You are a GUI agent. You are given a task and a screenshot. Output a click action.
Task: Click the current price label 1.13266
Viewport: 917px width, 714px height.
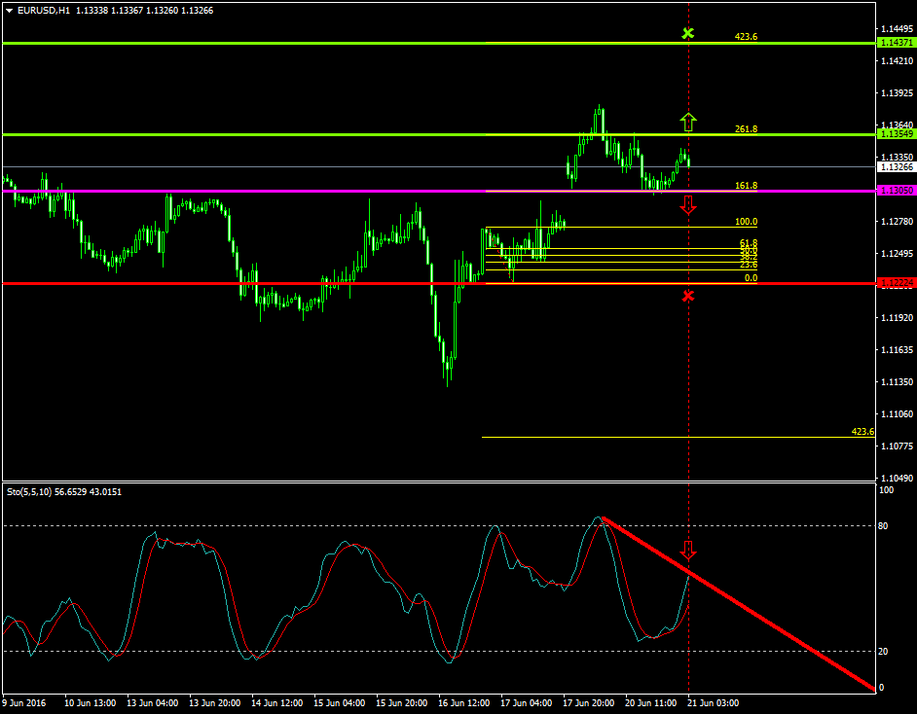point(896,167)
